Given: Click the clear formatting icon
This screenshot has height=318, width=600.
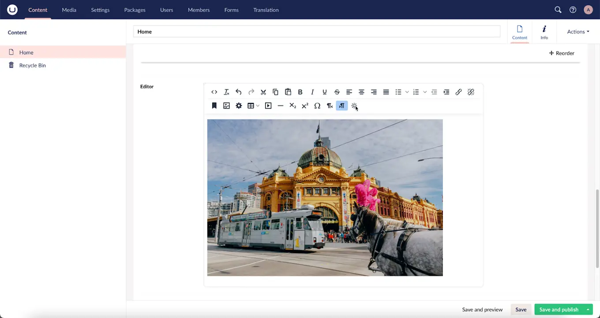Looking at the screenshot, I should click(x=226, y=92).
